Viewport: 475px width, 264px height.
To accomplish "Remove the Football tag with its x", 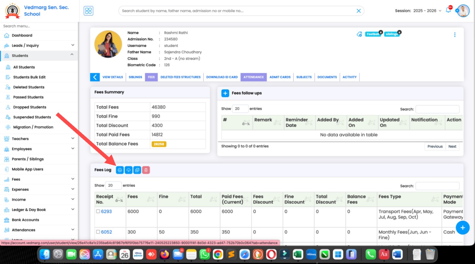I will [381, 32].
